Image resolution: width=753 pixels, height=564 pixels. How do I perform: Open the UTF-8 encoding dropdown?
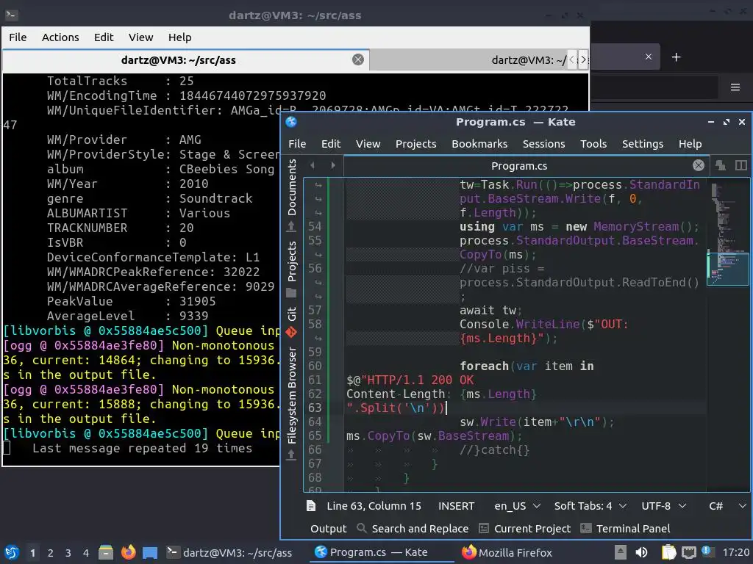point(664,506)
